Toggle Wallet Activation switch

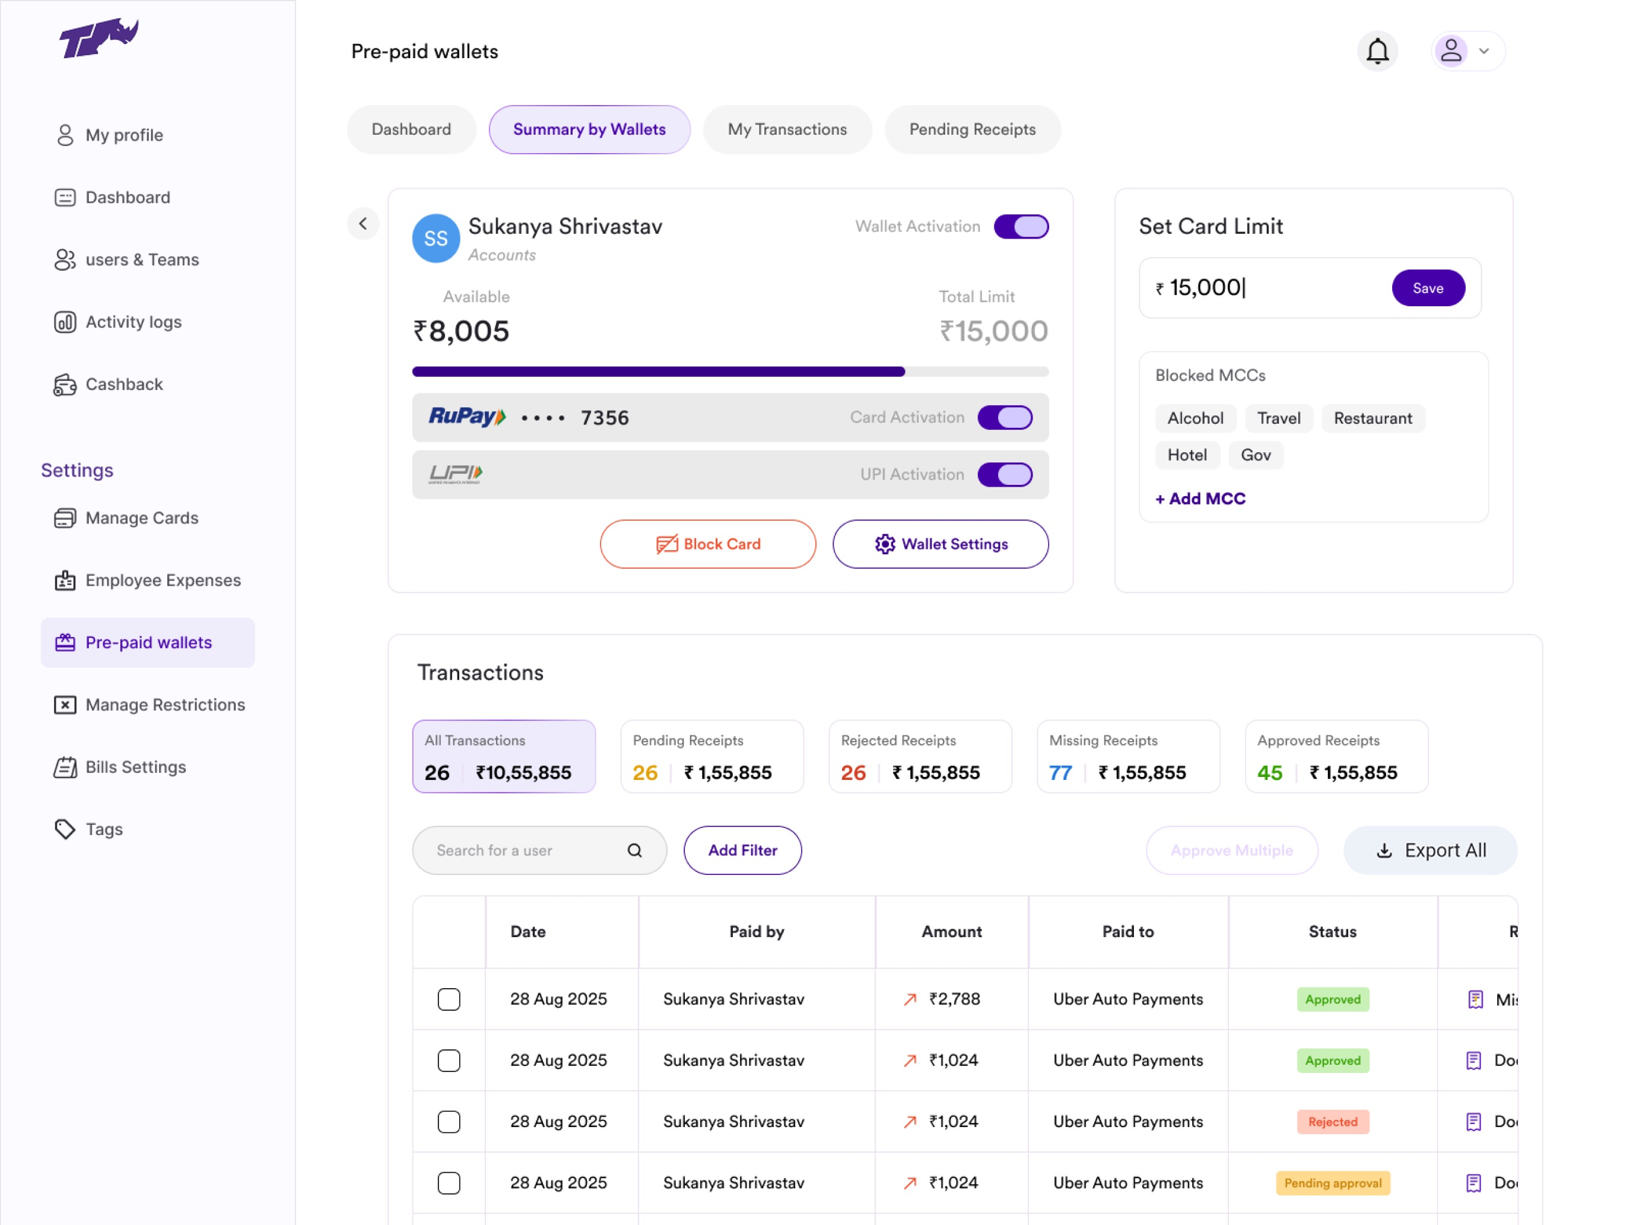point(1022,227)
